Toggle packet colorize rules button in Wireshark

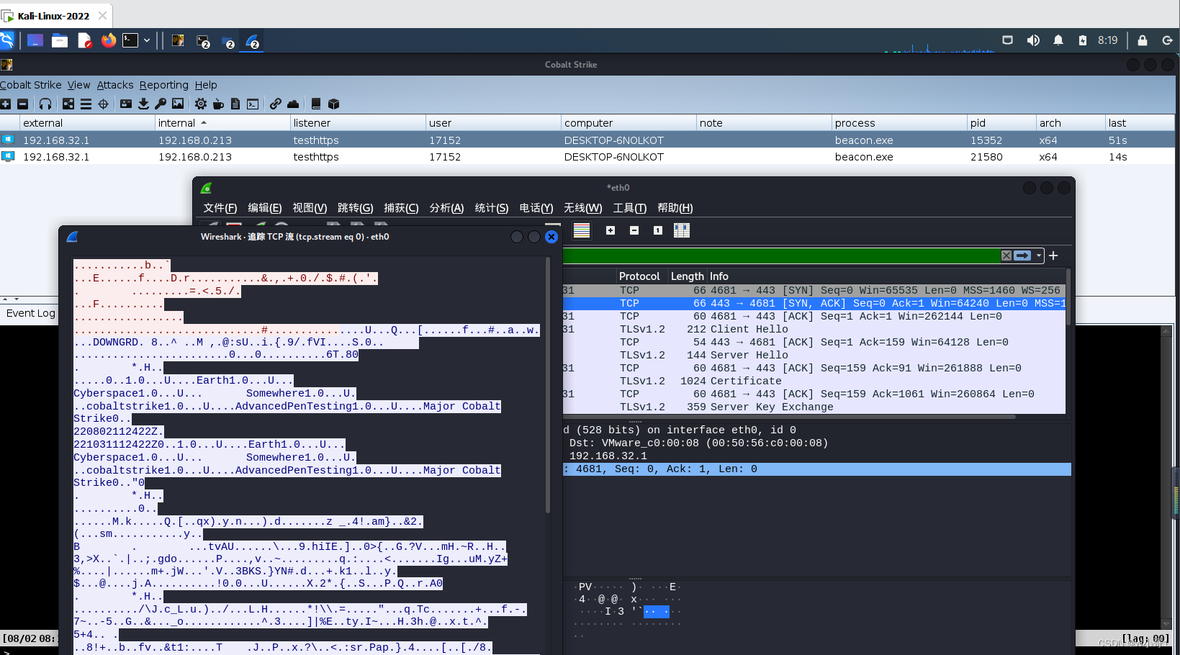pyautogui.click(x=582, y=230)
